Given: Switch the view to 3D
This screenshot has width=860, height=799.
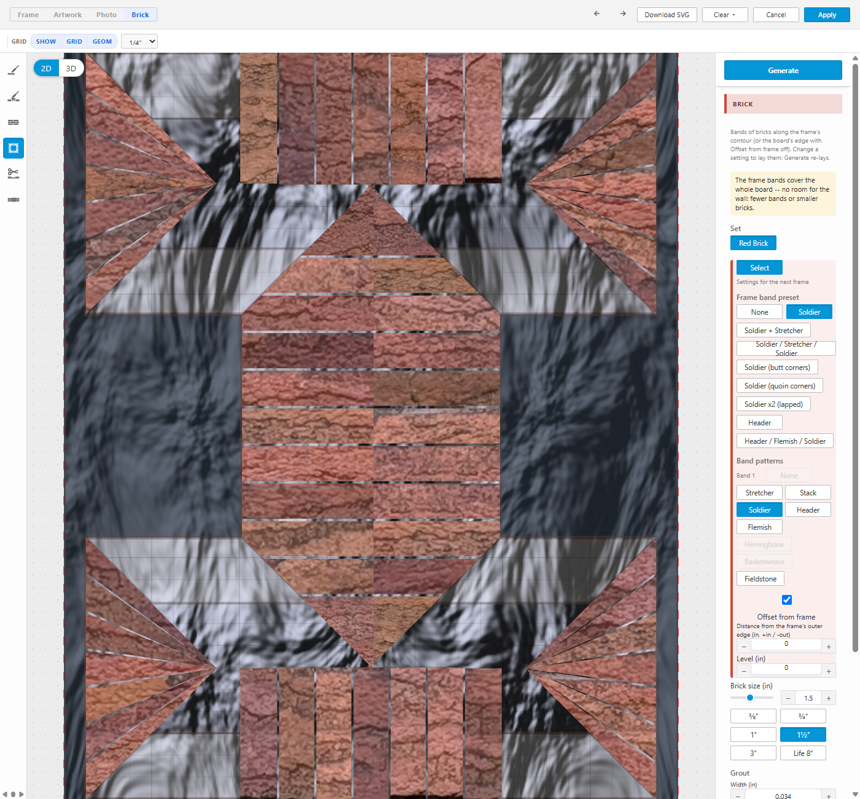Looking at the screenshot, I should tap(71, 68).
